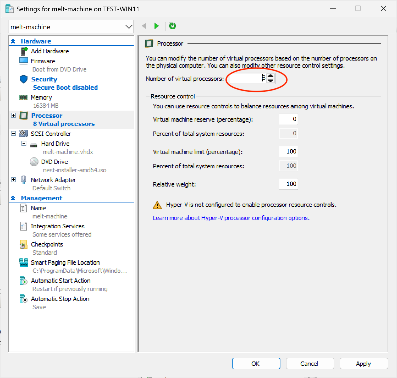The image size is (397, 378).
Task: Click the OK button
Action: pyautogui.click(x=256, y=363)
